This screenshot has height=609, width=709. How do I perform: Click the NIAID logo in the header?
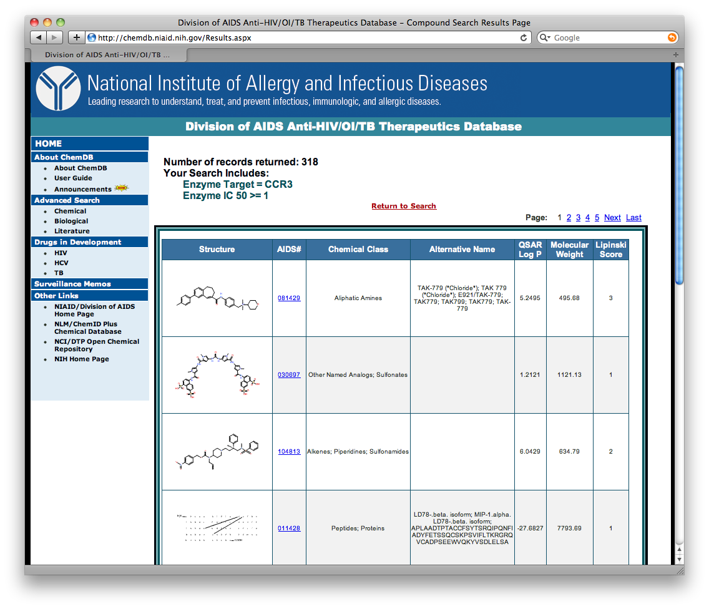pos(58,89)
